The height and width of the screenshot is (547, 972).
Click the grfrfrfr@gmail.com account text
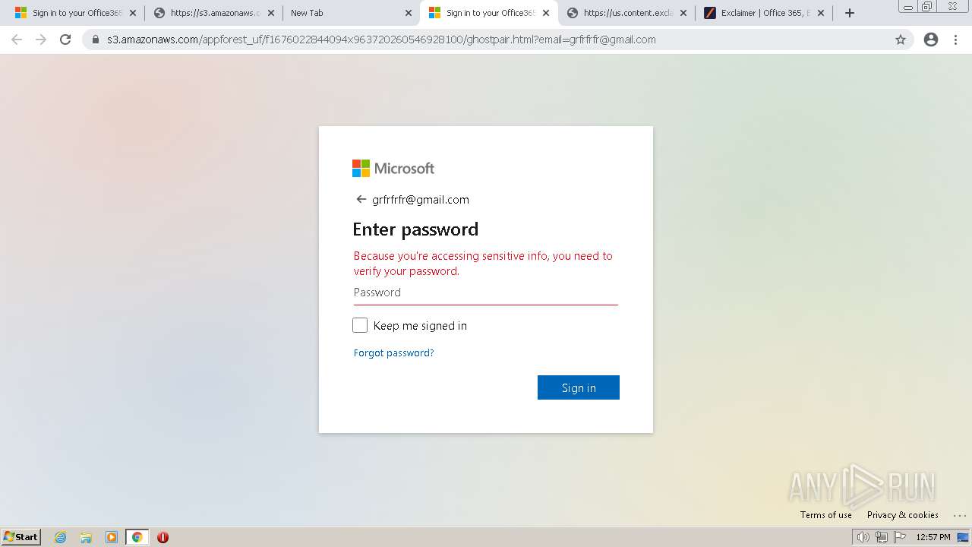coord(421,199)
